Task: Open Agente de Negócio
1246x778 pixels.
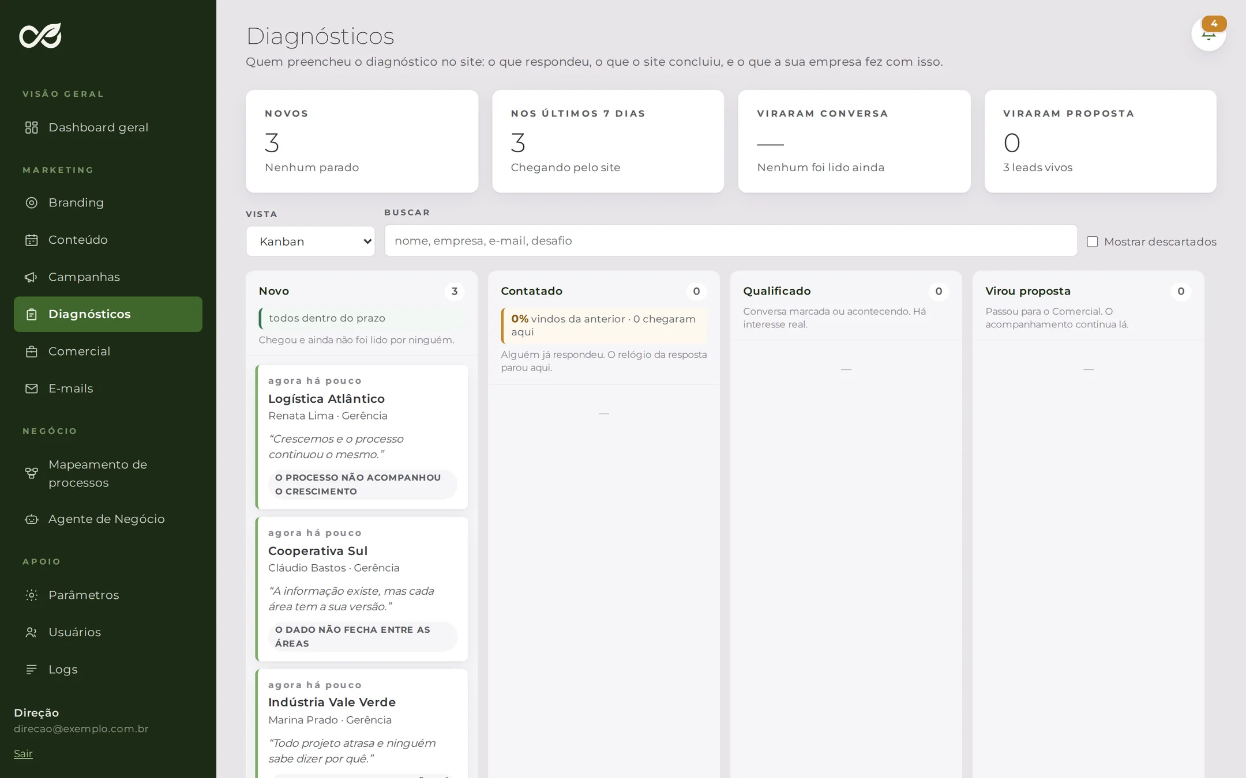Action: pos(108,519)
